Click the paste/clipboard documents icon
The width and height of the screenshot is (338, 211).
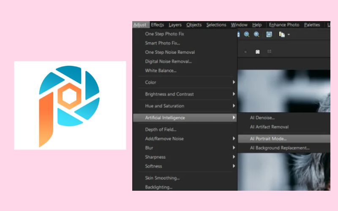[282, 35]
